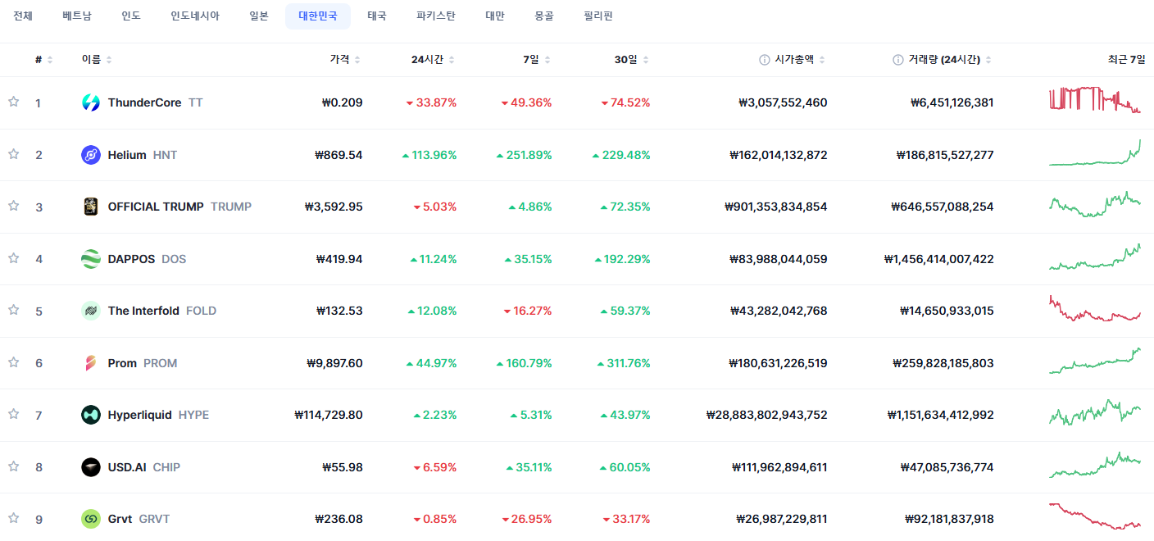Click the Helium HNT logo icon
The width and height of the screenshot is (1154, 541).
91,155
